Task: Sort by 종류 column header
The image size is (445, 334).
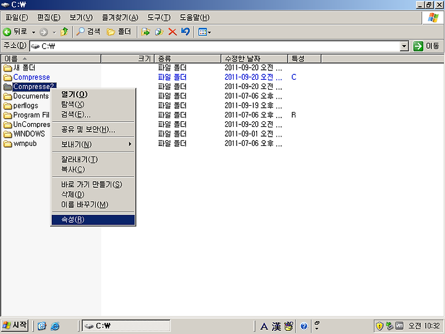Action: 188,59
